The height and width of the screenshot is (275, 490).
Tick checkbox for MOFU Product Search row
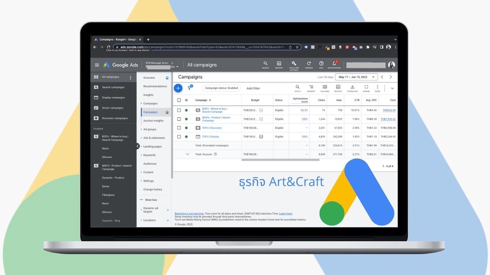(x=179, y=119)
